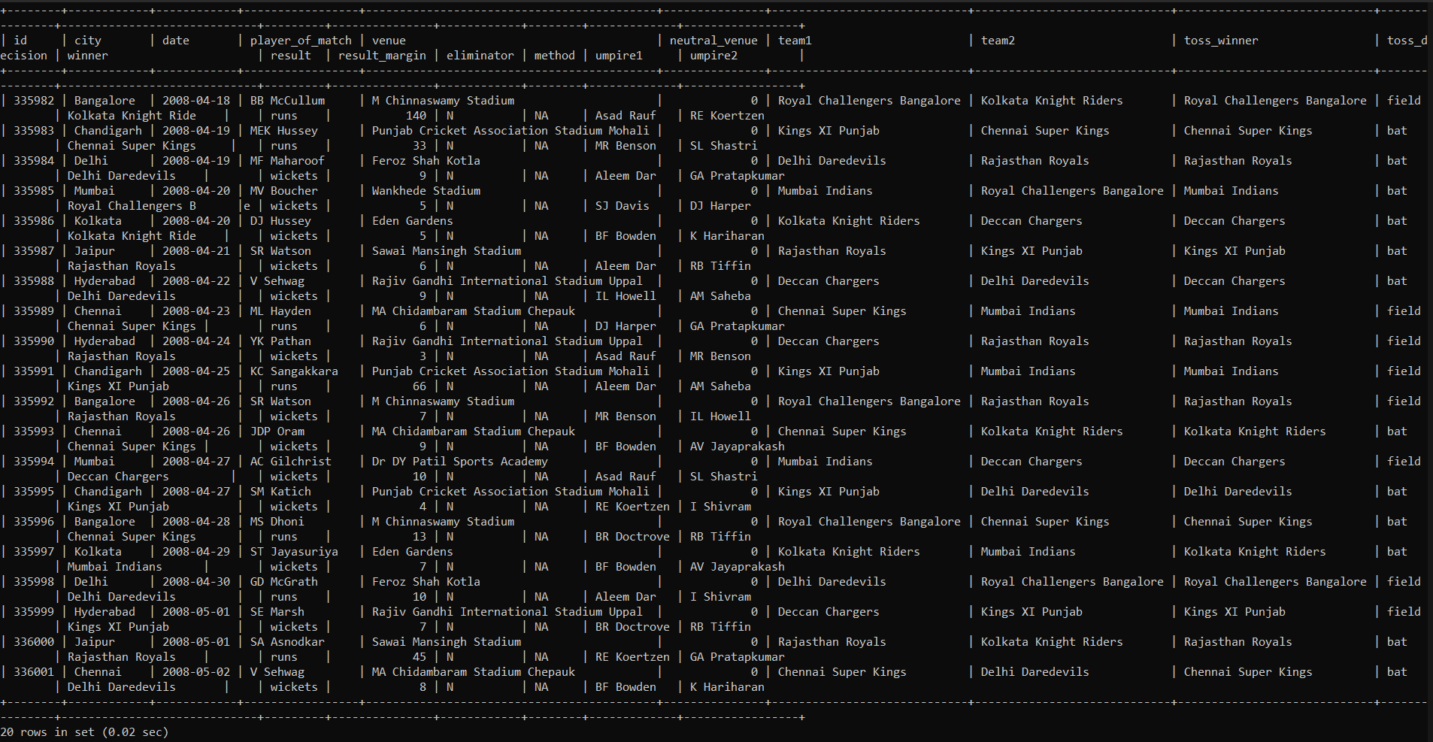This screenshot has width=1433, height=742.
Task: Click result margin 45
Action: pos(420,657)
